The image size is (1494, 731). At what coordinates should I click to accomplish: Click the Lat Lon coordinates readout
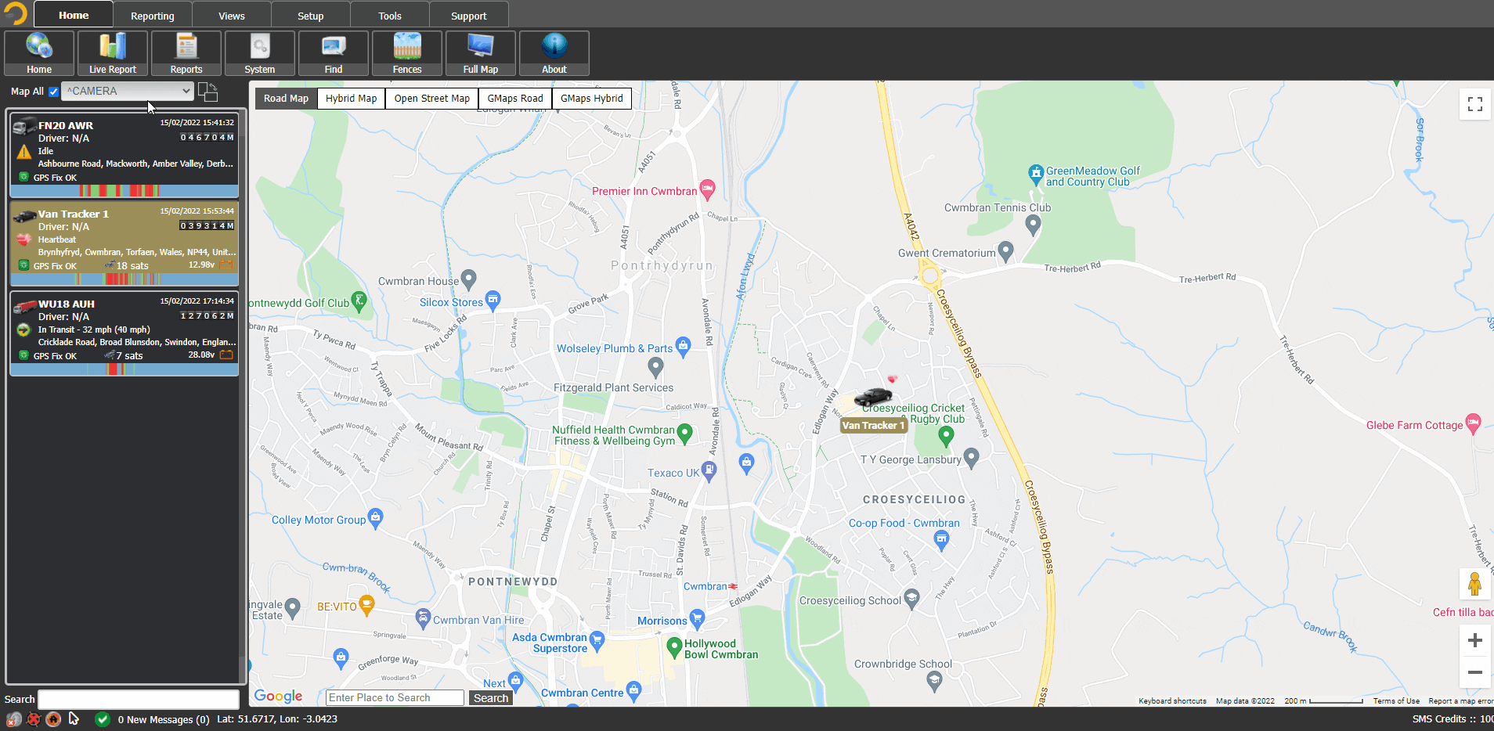coord(277,718)
